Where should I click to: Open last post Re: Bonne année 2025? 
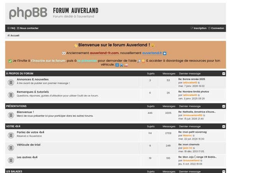tap(192, 79)
